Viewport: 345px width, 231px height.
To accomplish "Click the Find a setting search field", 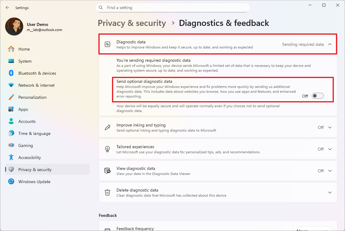I will tap(172, 8).
